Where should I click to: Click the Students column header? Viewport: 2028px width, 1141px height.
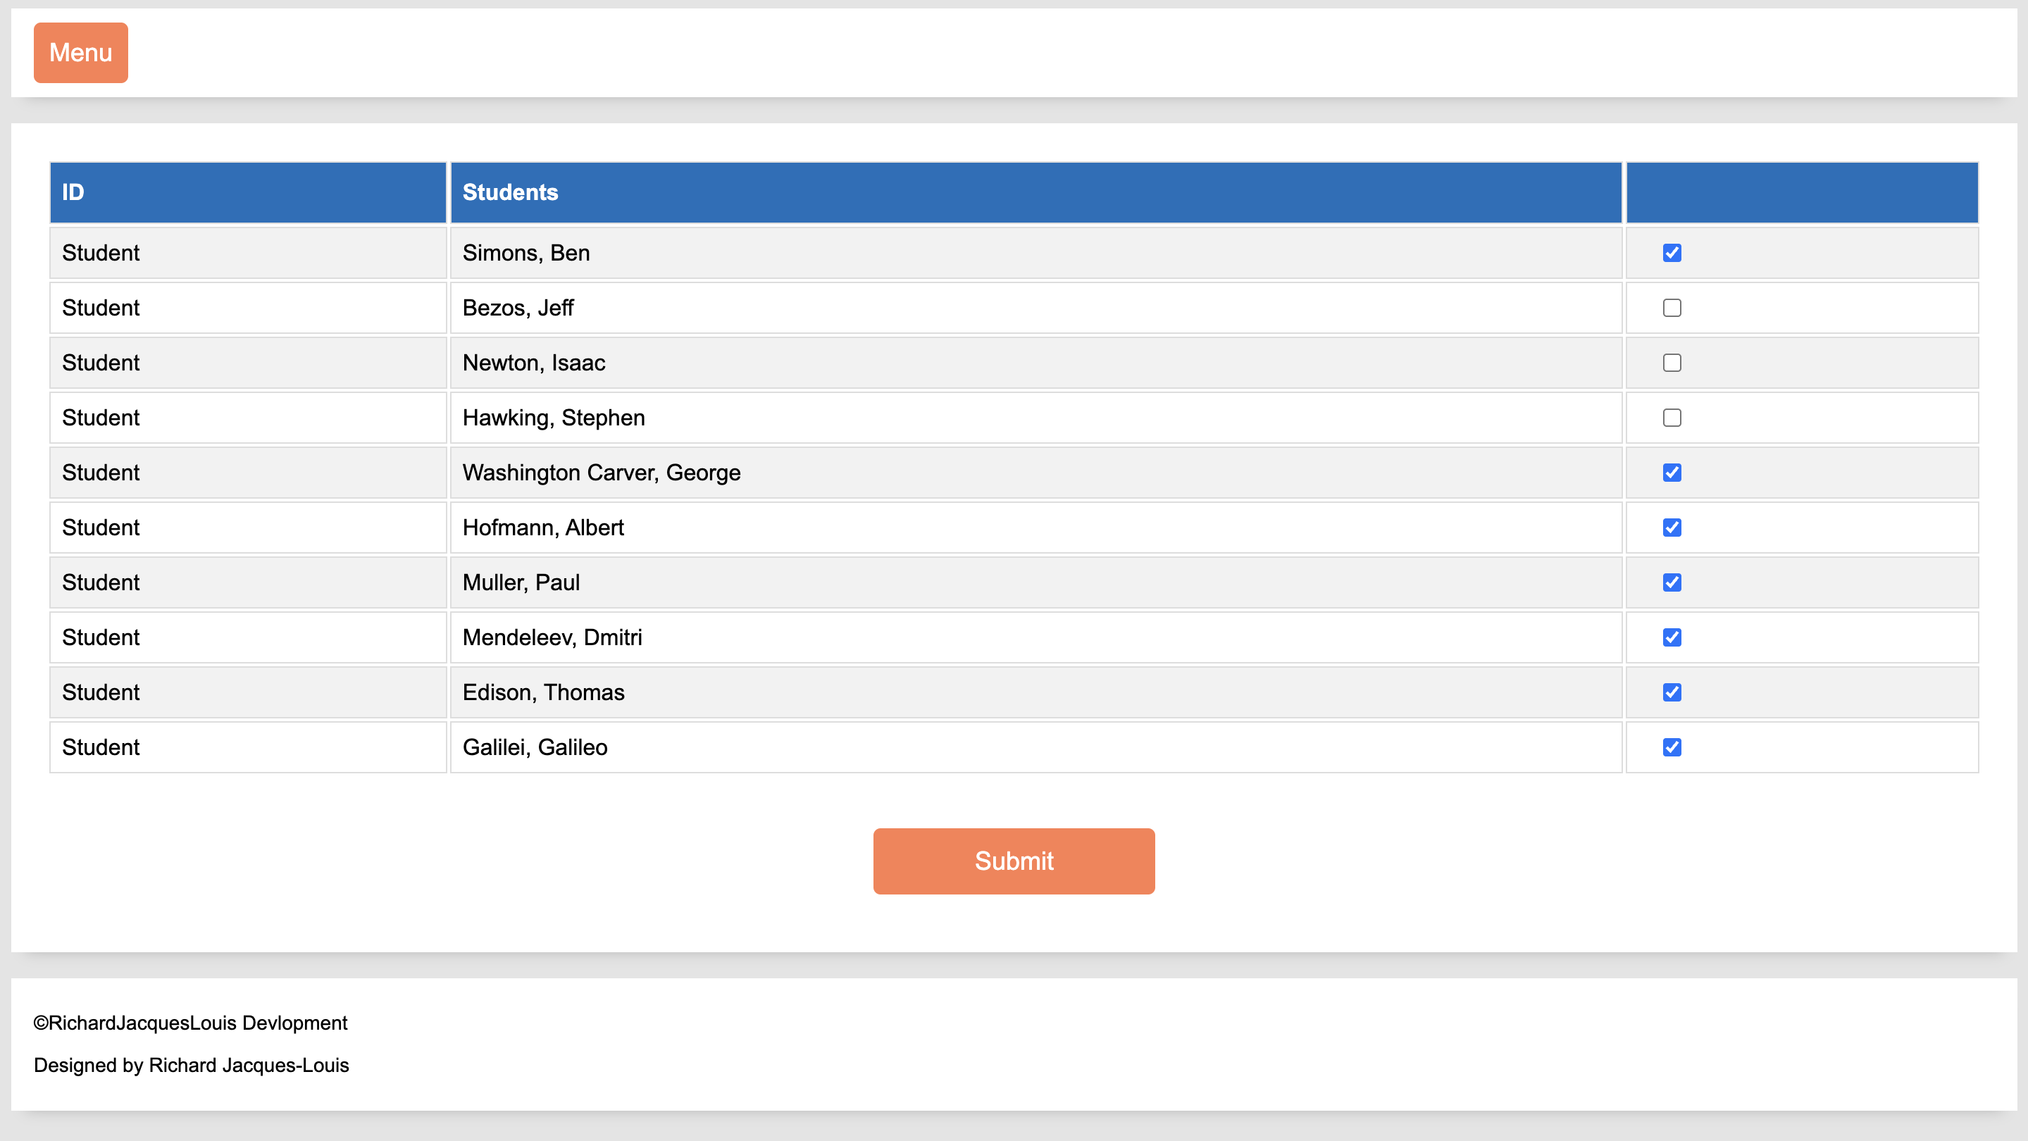tap(1035, 192)
